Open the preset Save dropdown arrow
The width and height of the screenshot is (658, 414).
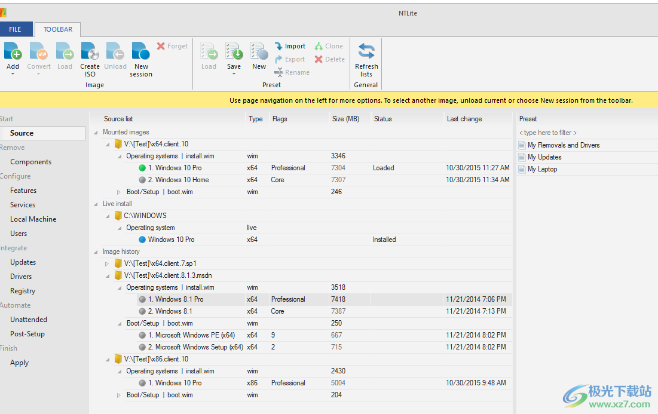pyautogui.click(x=234, y=74)
